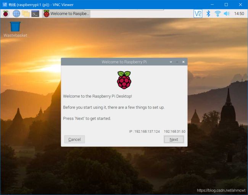Maximize the VNC Viewer window
Viewport: 248px width, 195px height.
tap(226, 5)
